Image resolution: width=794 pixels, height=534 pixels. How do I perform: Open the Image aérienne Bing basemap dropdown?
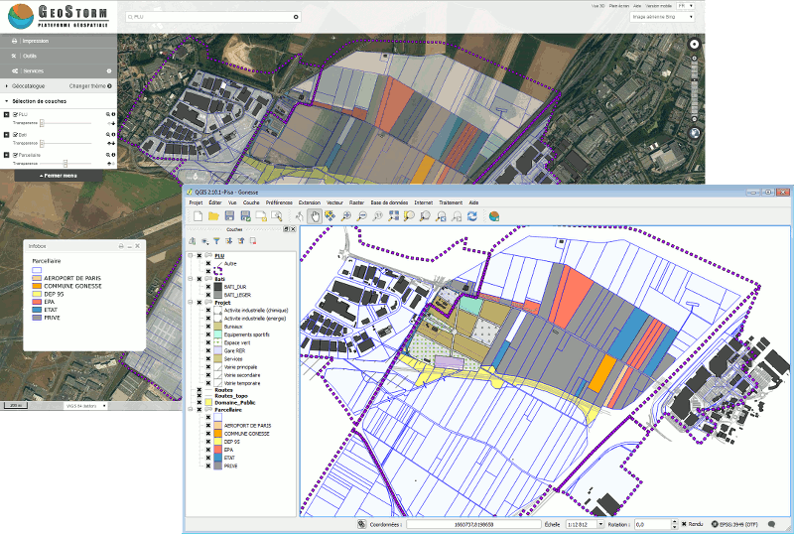coord(662,17)
